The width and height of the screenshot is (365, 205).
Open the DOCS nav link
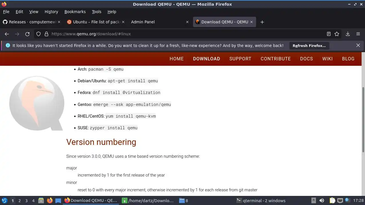[307, 59]
